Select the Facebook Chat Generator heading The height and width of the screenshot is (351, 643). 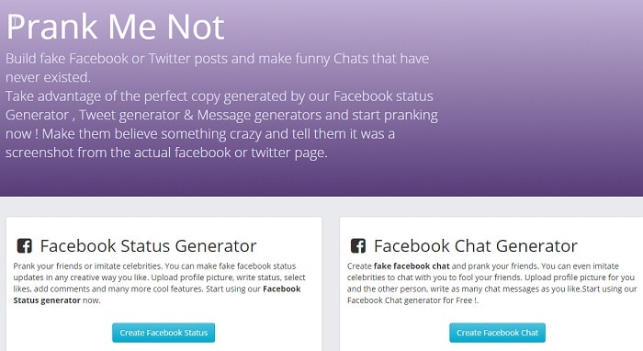(476, 246)
